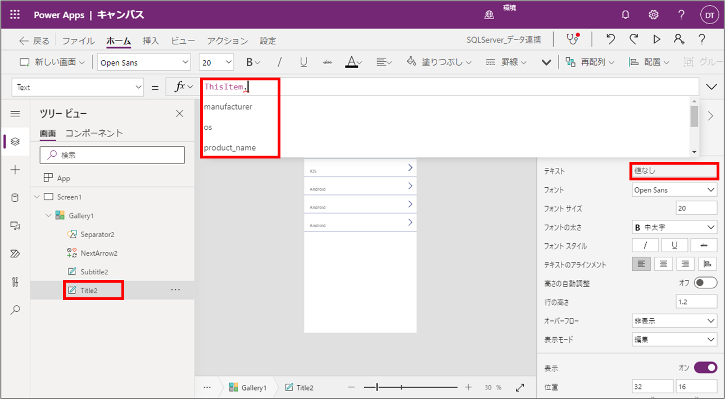The image size is (725, 399).
Task: Switch to the コンポーネント tab
Action: (x=94, y=133)
